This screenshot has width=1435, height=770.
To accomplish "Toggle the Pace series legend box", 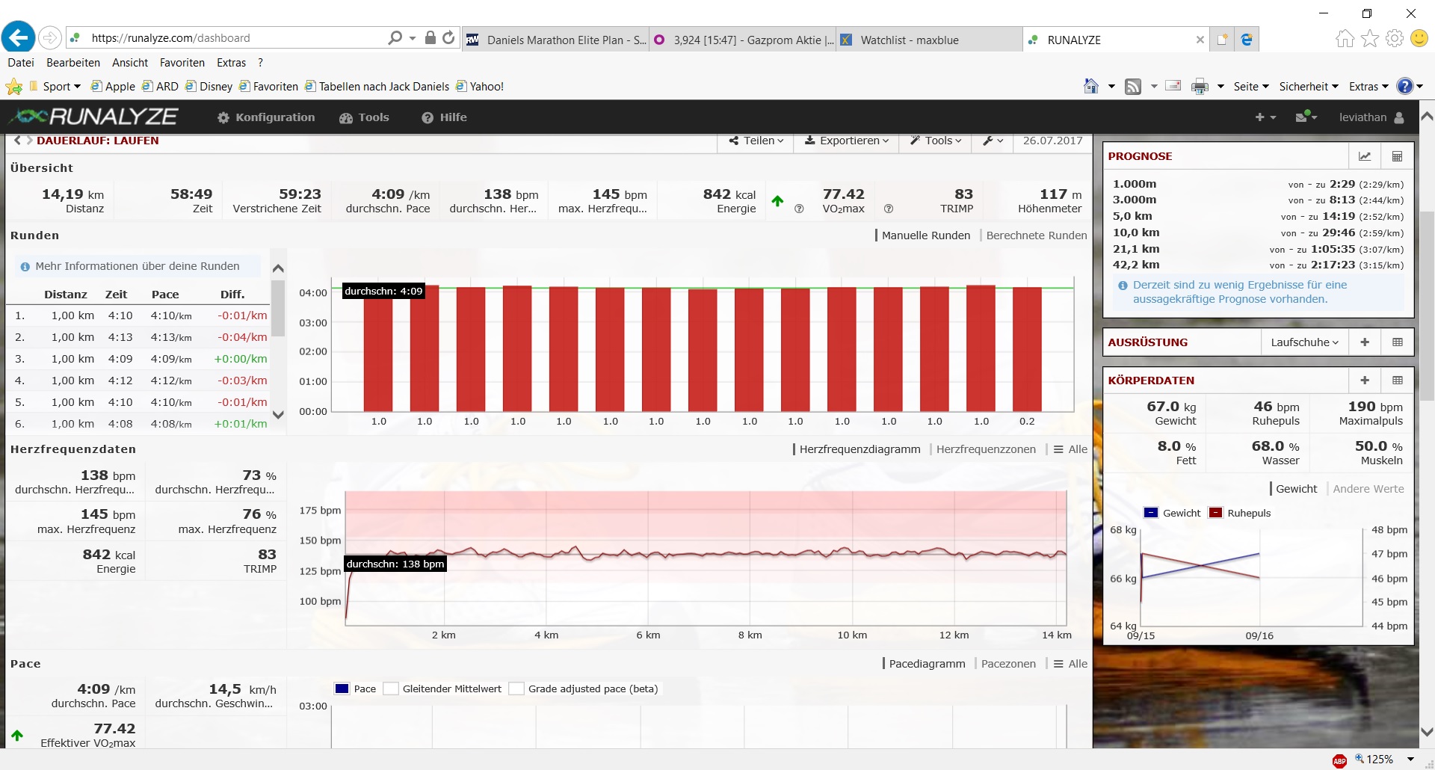I will click(x=342, y=689).
